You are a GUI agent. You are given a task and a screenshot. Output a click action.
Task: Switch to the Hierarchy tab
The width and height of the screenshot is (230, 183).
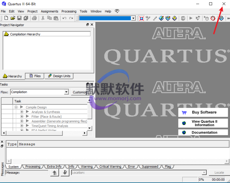pyautogui.click(x=12, y=76)
